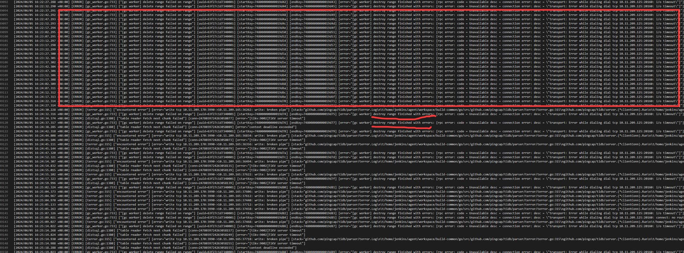The image size is (684, 253).
Task: Click startKey-748000000000019d74 text
Action: tap(263, 114)
